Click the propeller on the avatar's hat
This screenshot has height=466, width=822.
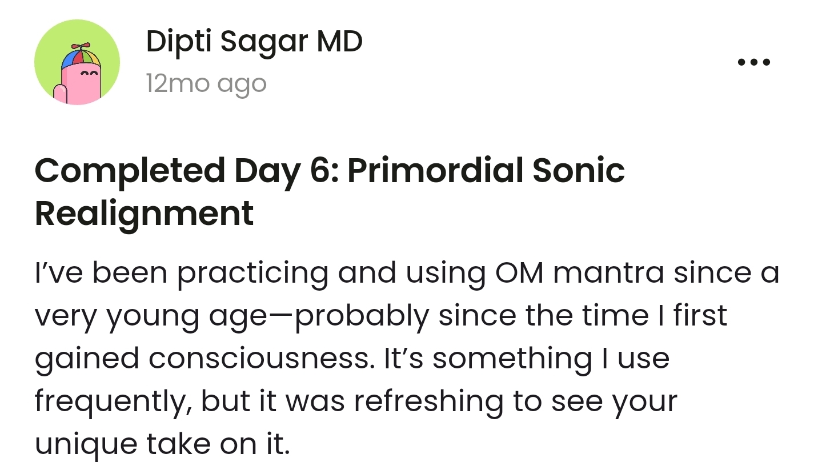(81, 46)
